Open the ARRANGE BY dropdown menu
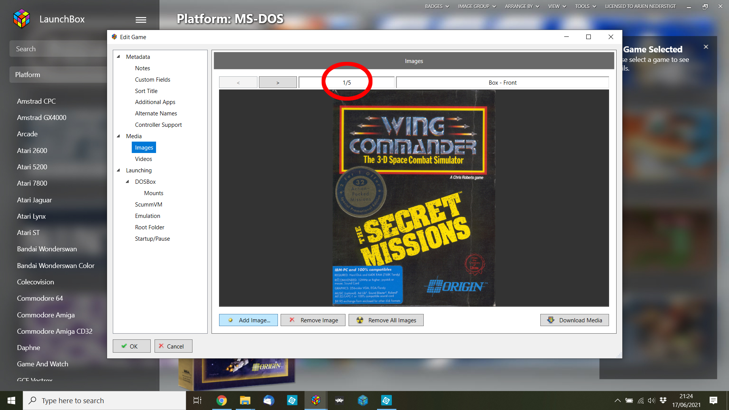Image resolution: width=729 pixels, height=410 pixels. coord(522,6)
